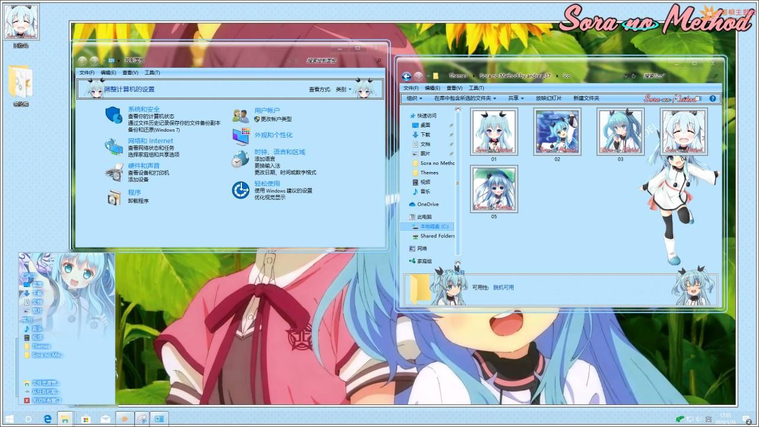Click the 程序 category icon
The image size is (759, 427).
[114, 197]
